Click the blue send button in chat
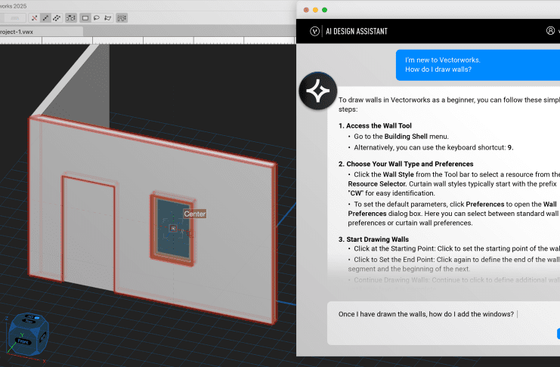This screenshot has width=560, height=367. coord(558,334)
